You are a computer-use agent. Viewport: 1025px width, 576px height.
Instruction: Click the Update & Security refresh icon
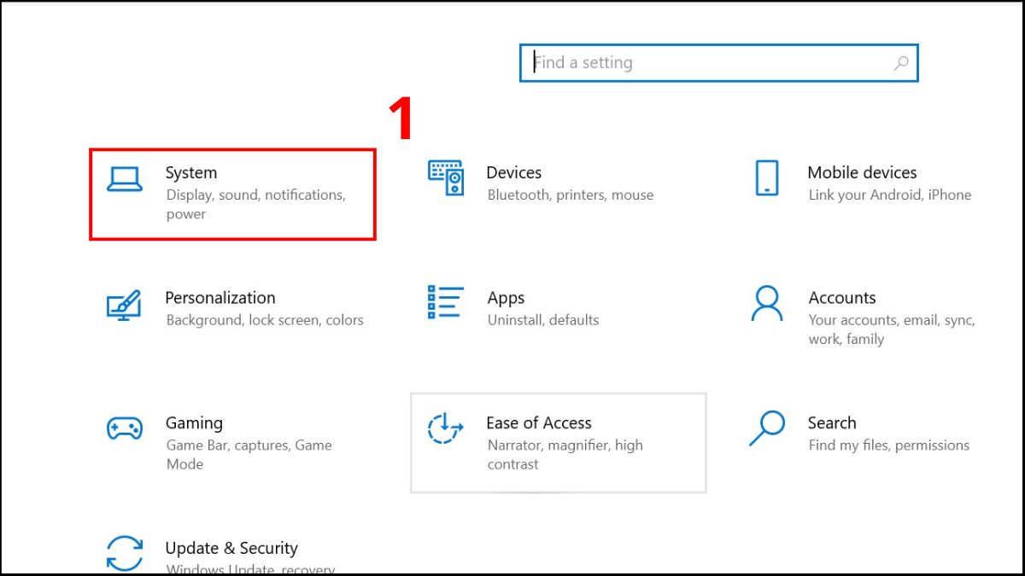pyautogui.click(x=125, y=553)
